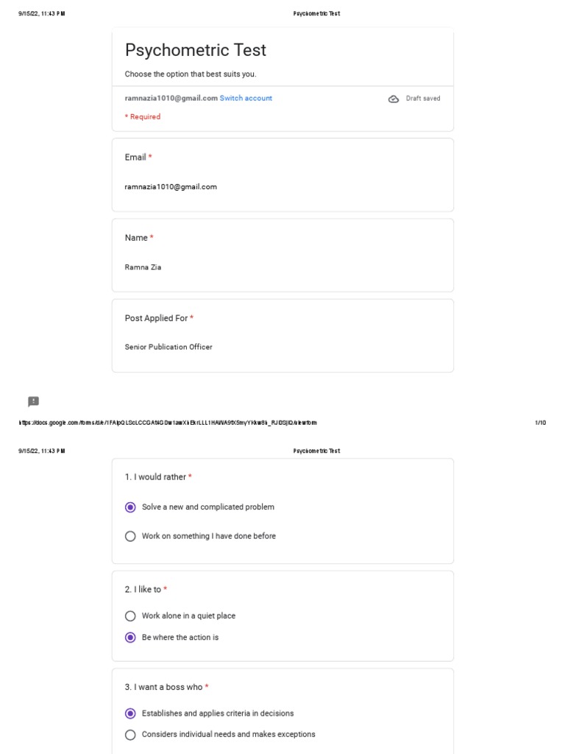Click the ramnazia1010@gmail.com account label

(x=171, y=98)
